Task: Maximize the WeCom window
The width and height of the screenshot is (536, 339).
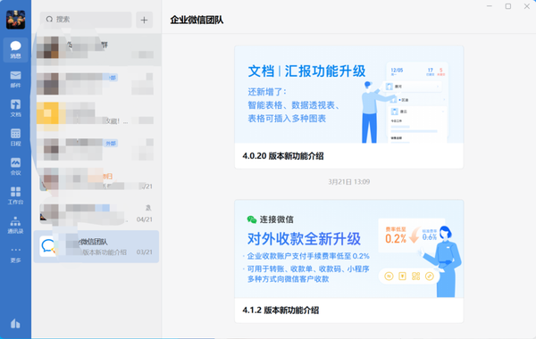Action: pos(508,6)
